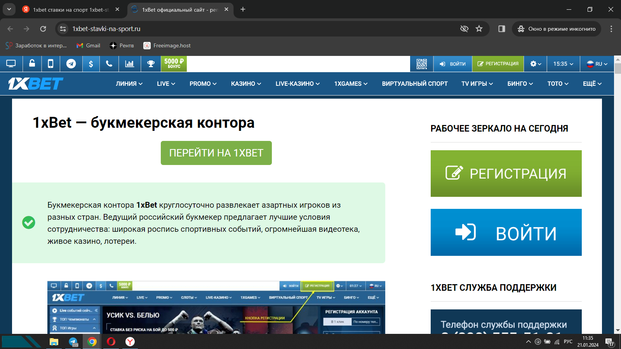This screenshot has height=349, width=621.
Task: Click the desktop monitor icon in site toolbar
Action: [x=11, y=64]
